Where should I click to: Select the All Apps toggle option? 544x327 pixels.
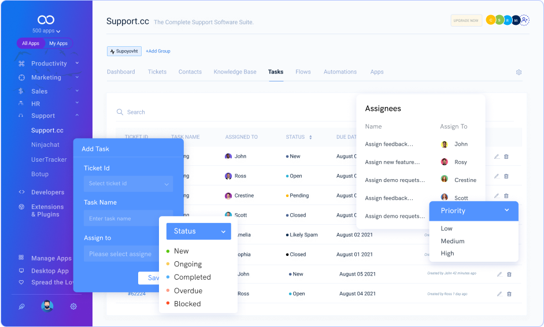tap(31, 43)
